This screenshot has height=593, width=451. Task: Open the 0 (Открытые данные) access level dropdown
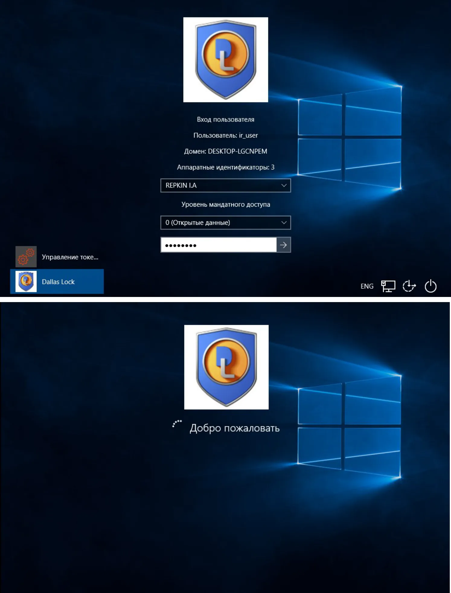click(x=225, y=223)
